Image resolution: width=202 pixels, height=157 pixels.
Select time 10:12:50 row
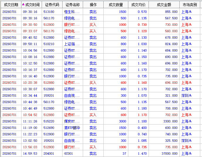click(x=30, y=63)
